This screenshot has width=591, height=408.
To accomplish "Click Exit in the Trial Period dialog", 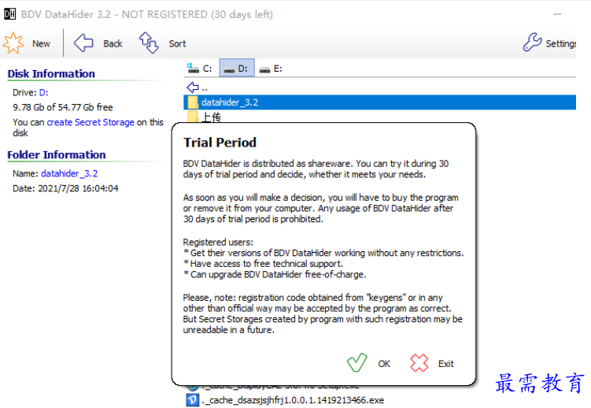I will point(446,364).
